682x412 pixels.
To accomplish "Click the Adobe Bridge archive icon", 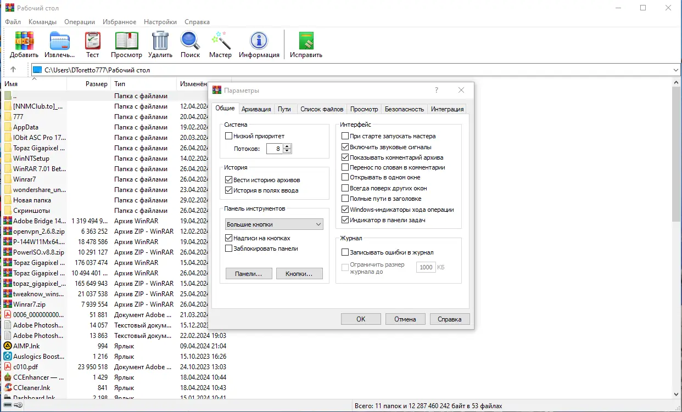I will [x=8, y=221].
